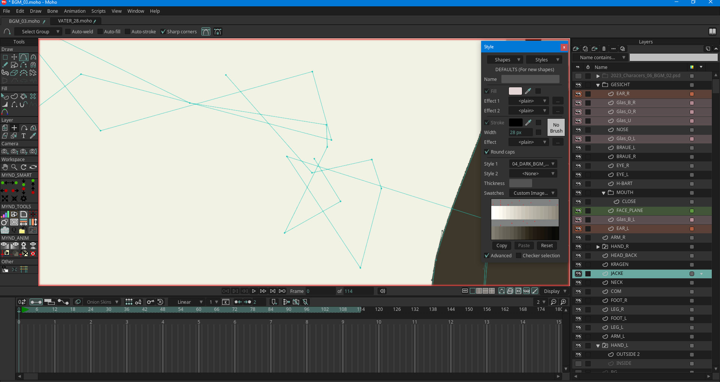The image size is (720, 382).
Task: Collapse the MOUTH group layer
Action: tap(604, 193)
